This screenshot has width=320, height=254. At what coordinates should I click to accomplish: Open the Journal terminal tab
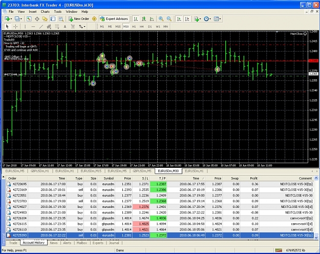pos(114,243)
